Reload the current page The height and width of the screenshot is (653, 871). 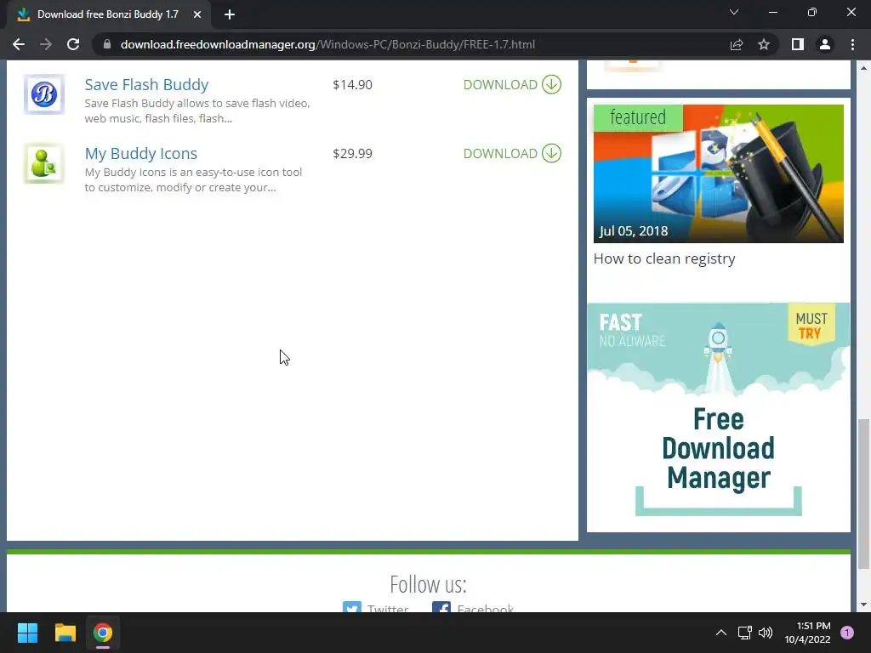point(73,44)
